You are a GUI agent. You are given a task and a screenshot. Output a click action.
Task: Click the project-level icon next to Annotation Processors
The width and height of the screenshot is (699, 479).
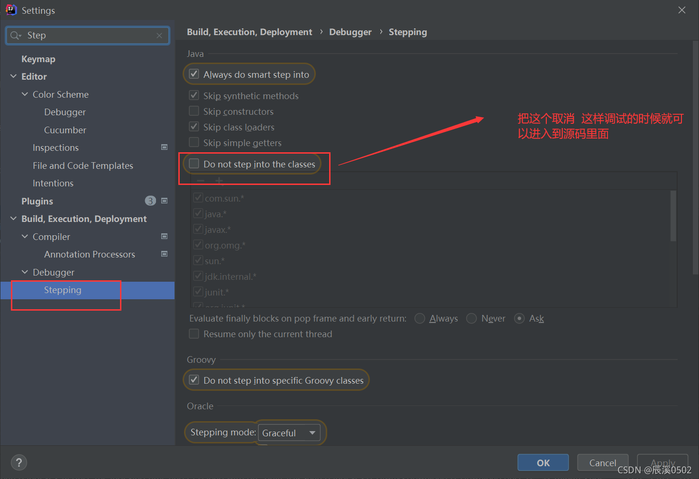point(165,254)
